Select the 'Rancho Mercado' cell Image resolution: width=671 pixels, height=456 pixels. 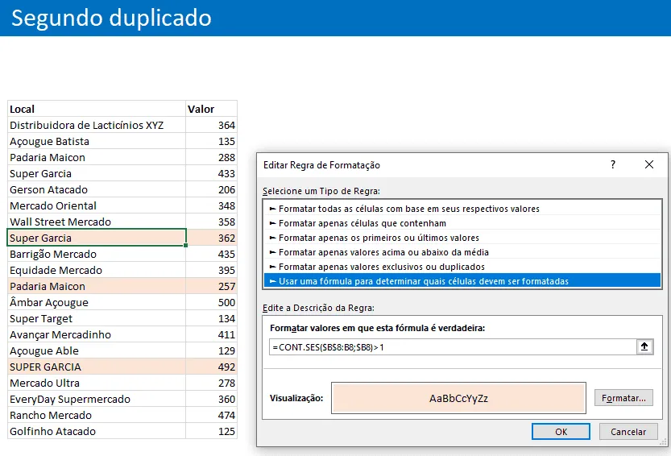[97, 416]
